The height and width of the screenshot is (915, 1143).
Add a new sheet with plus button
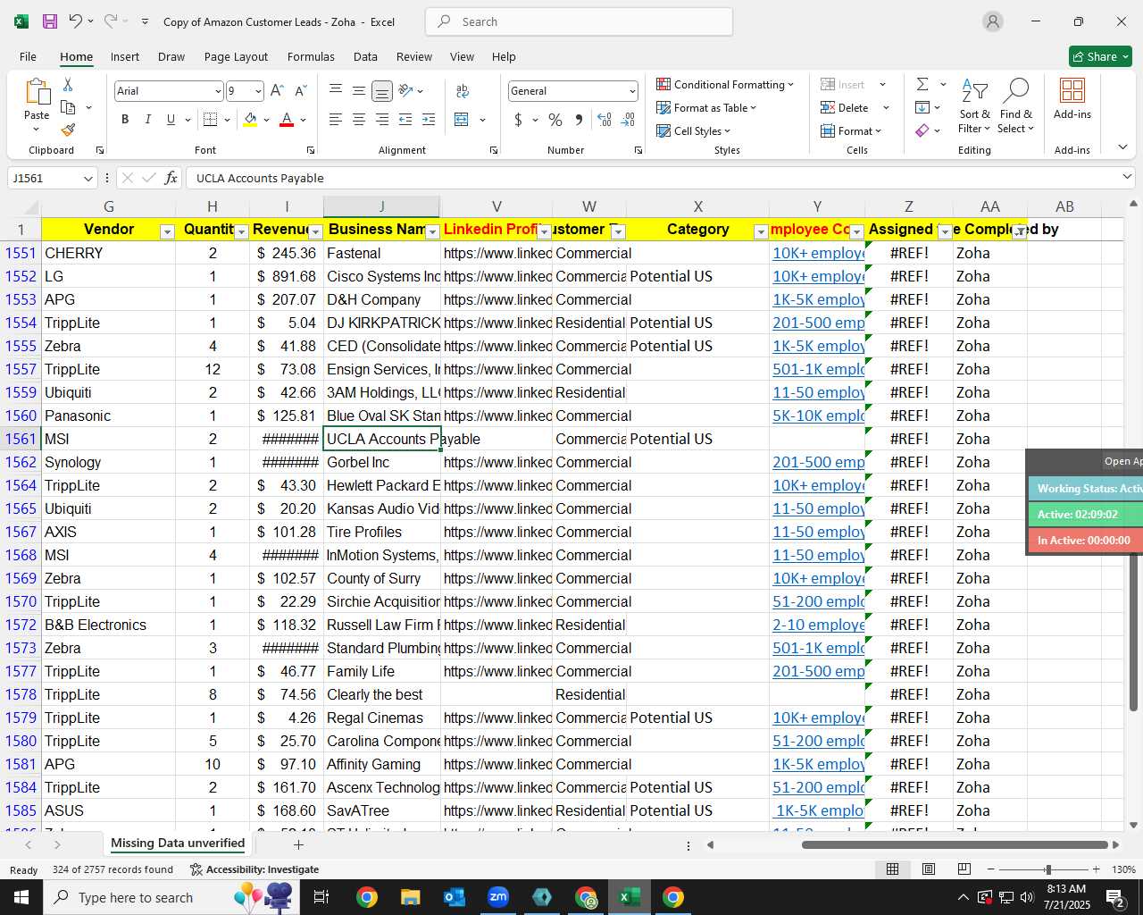(x=298, y=844)
